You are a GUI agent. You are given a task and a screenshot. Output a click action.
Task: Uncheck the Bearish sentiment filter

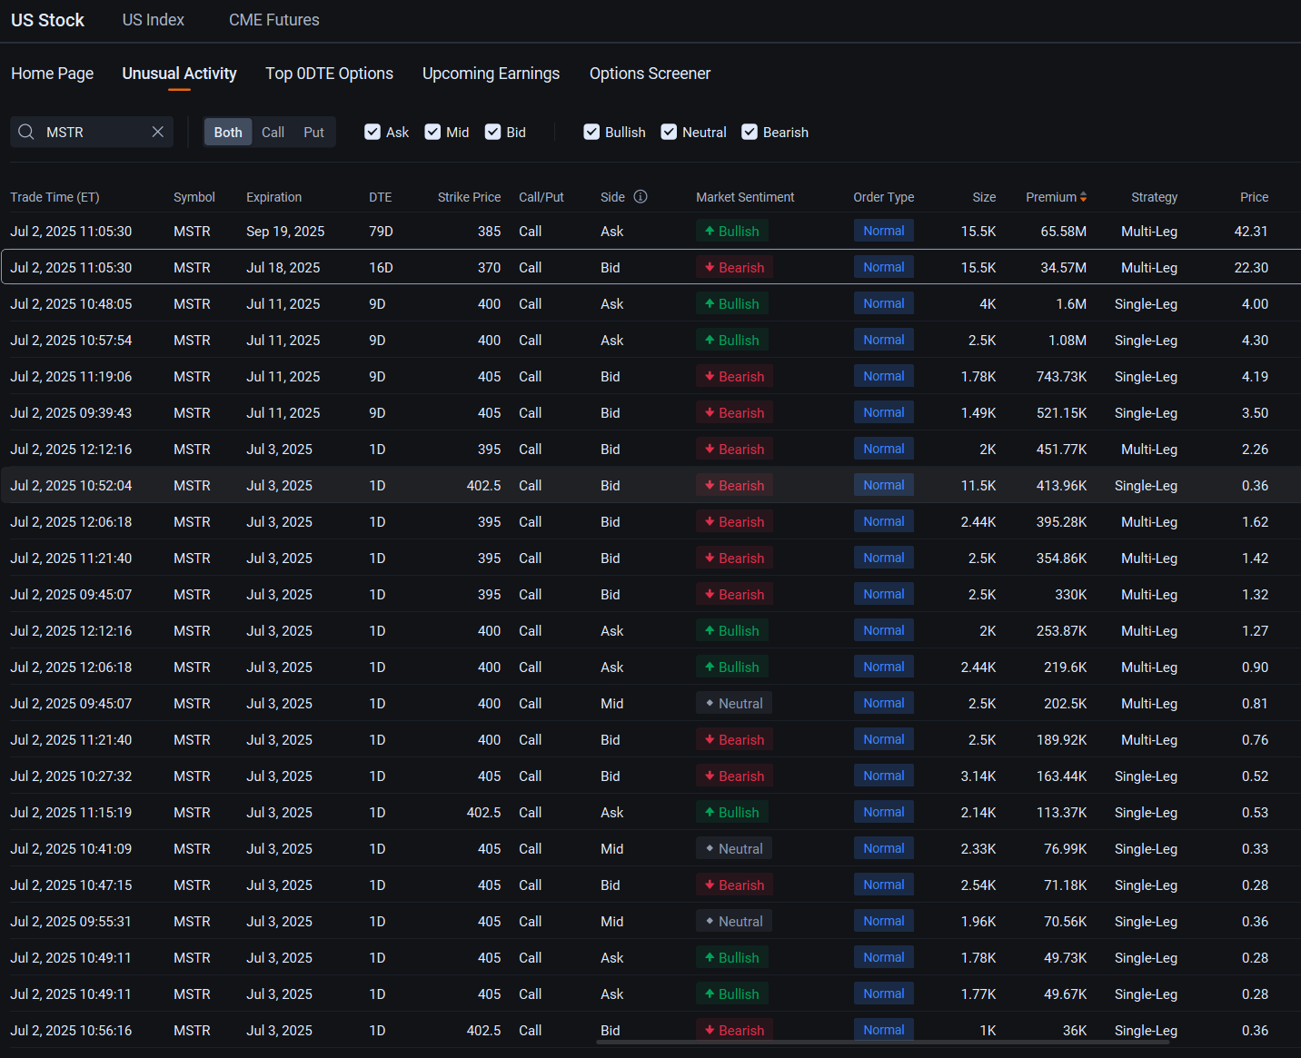[x=750, y=132]
